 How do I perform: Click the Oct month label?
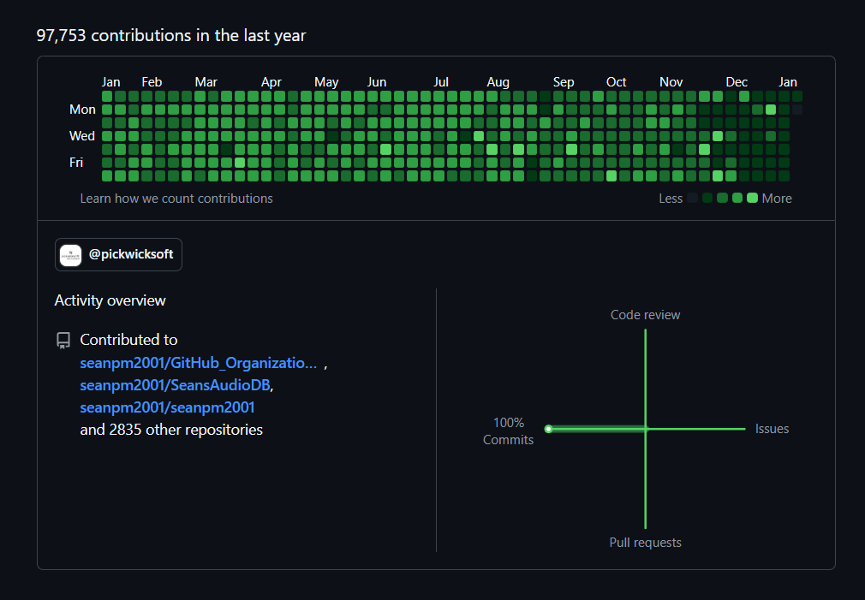pos(616,82)
